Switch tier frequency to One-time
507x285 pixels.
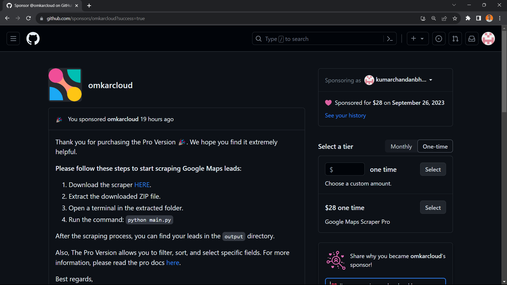pyautogui.click(x=435, y=146)
